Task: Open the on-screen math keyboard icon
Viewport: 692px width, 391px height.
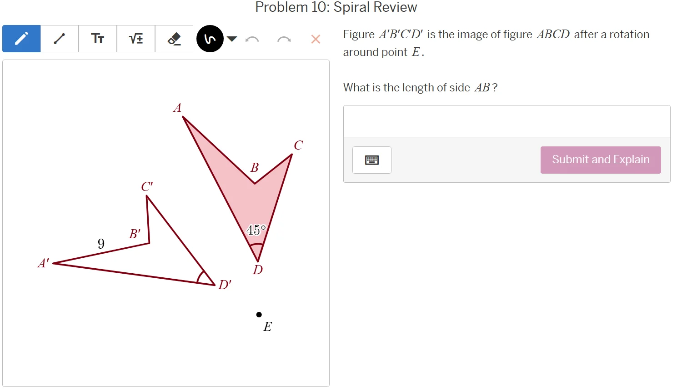Action: [x=371, y=160]
